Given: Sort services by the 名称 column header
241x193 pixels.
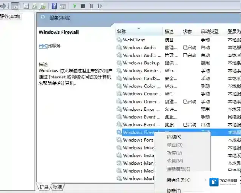Looking at the screenshot, I should (x=122, y=32).
